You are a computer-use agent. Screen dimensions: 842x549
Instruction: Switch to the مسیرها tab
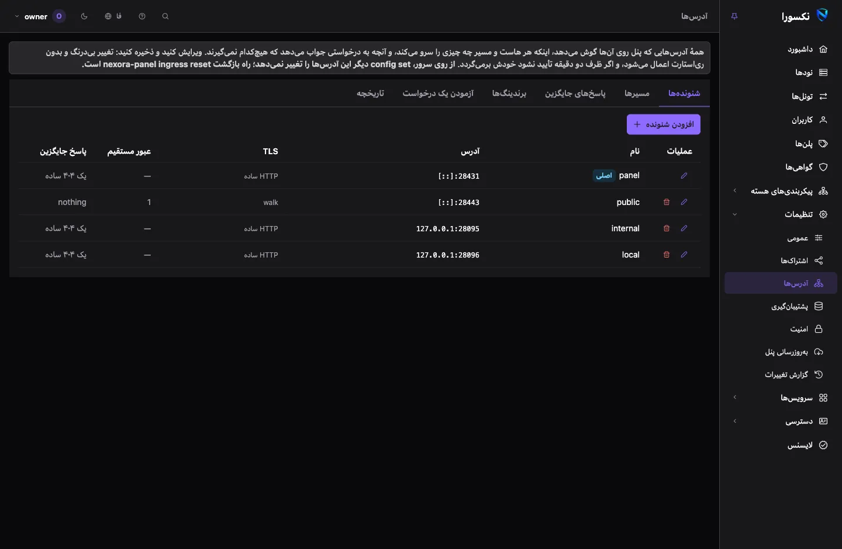(x=637, y=93)
